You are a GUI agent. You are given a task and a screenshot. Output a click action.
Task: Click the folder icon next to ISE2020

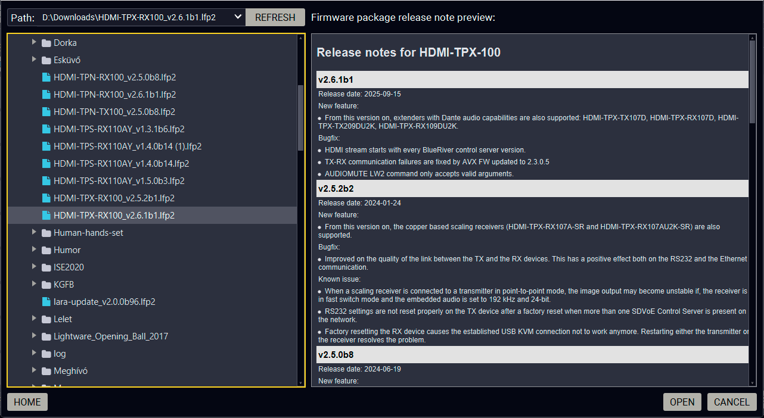click(46, 267)
